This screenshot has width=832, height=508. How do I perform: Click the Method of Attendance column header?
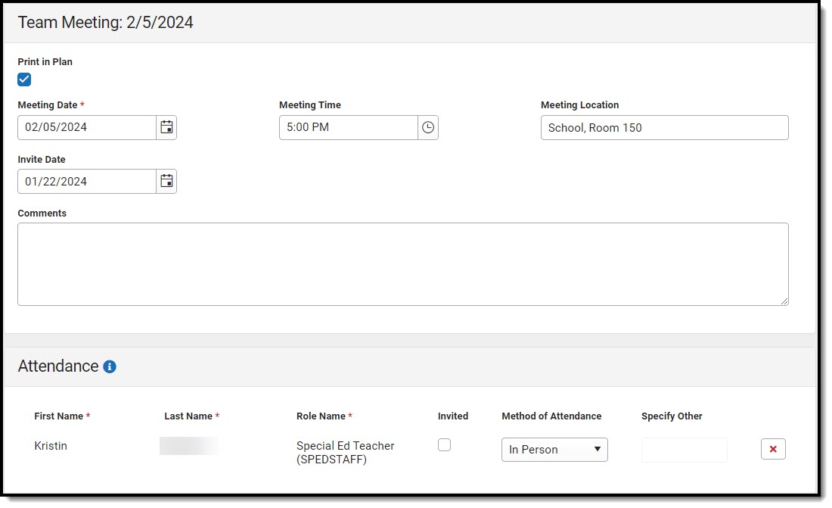[551, 416]
